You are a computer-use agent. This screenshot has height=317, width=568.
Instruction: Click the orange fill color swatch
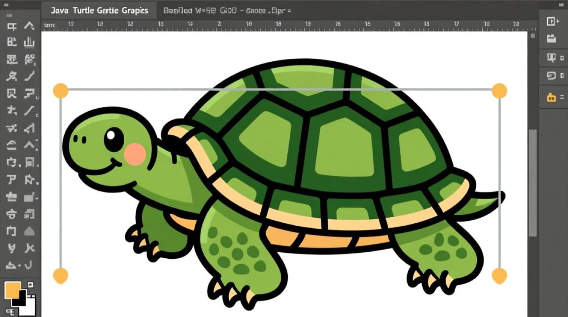pos(12,290)
